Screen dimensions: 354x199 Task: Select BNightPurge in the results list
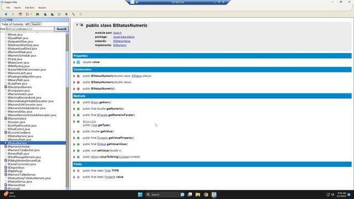[x=15, y=171]
